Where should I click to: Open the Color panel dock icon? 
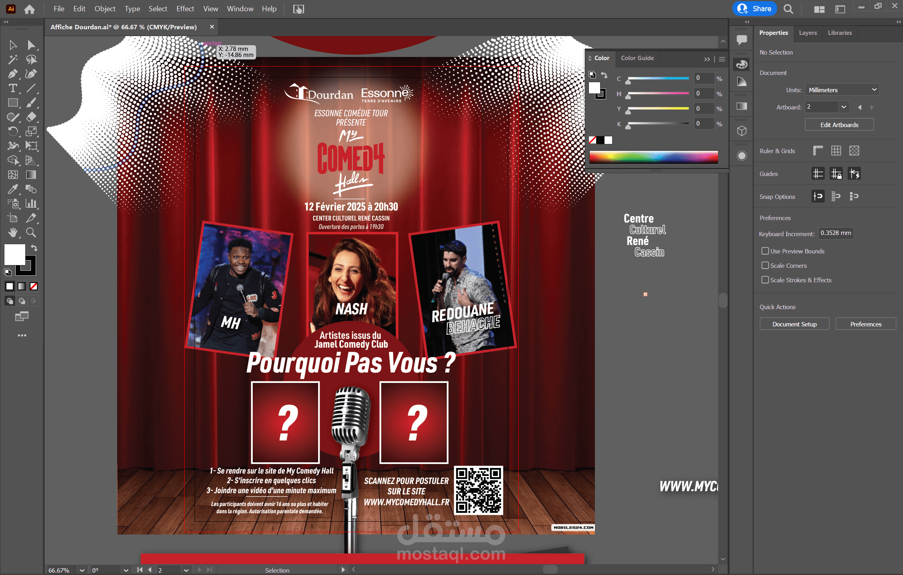click(742, 64)
